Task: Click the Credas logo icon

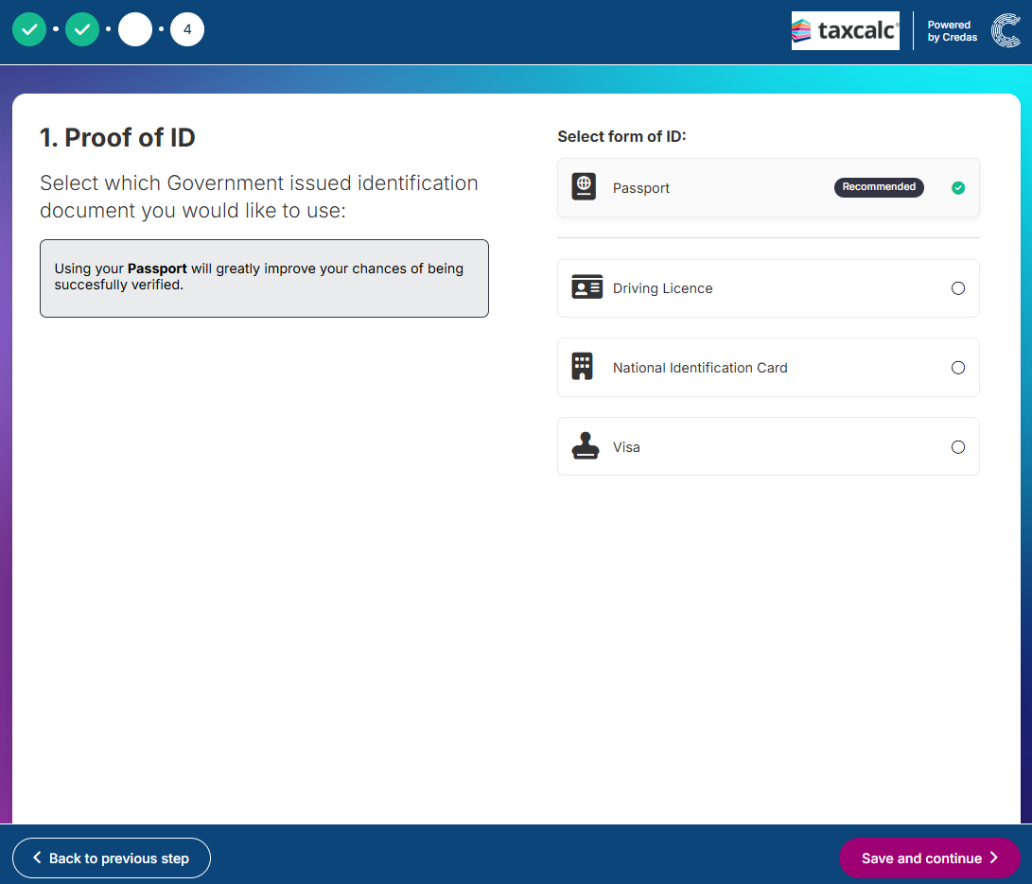Action: (1005, 31)
